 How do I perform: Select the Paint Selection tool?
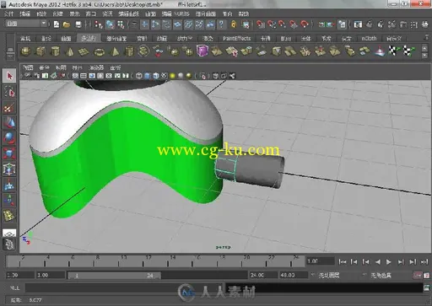(x=9, y=108)
